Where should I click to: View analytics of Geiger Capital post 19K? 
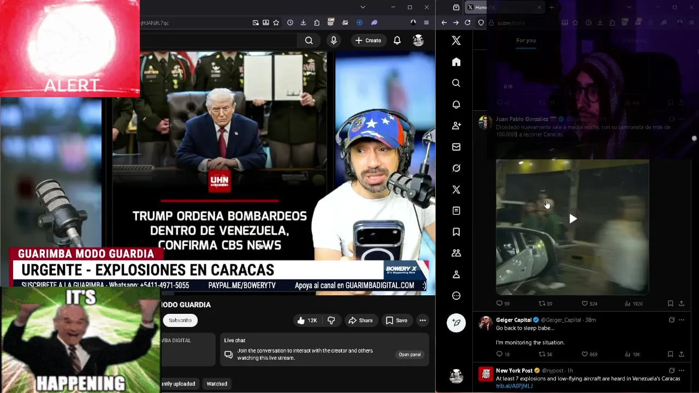point(632,354)
